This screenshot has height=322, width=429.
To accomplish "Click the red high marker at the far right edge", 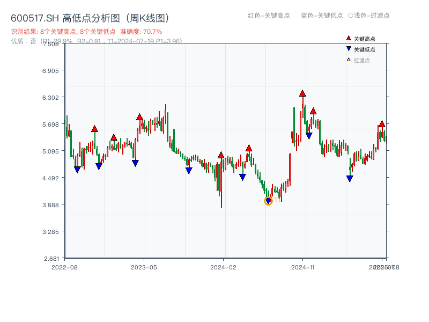I will [x=382, y=124].
